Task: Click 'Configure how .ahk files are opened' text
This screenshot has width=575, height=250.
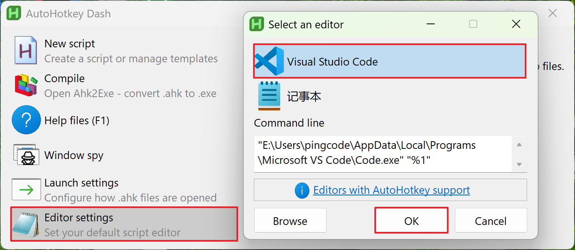Action: (x=131, y=198)
